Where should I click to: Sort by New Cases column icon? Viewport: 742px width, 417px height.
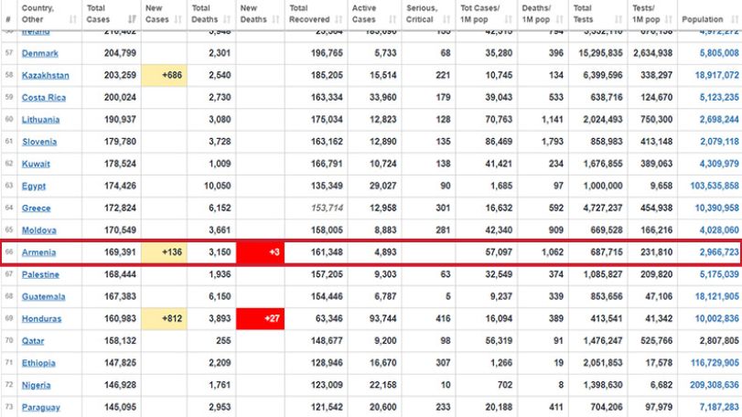pos(177,19)
